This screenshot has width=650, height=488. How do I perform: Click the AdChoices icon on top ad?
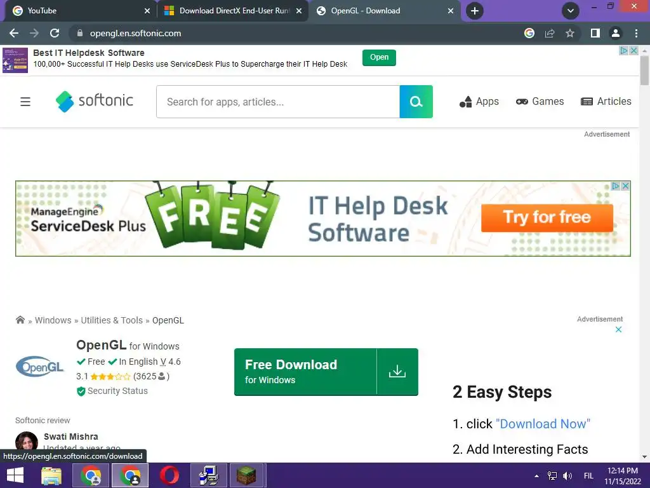623,50
